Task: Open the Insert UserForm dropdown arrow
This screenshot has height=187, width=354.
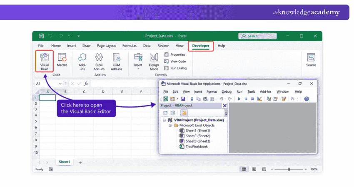Action: [x=177, y=99]
